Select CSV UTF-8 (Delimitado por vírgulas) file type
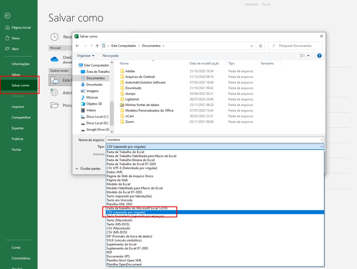 pos(132,168)
